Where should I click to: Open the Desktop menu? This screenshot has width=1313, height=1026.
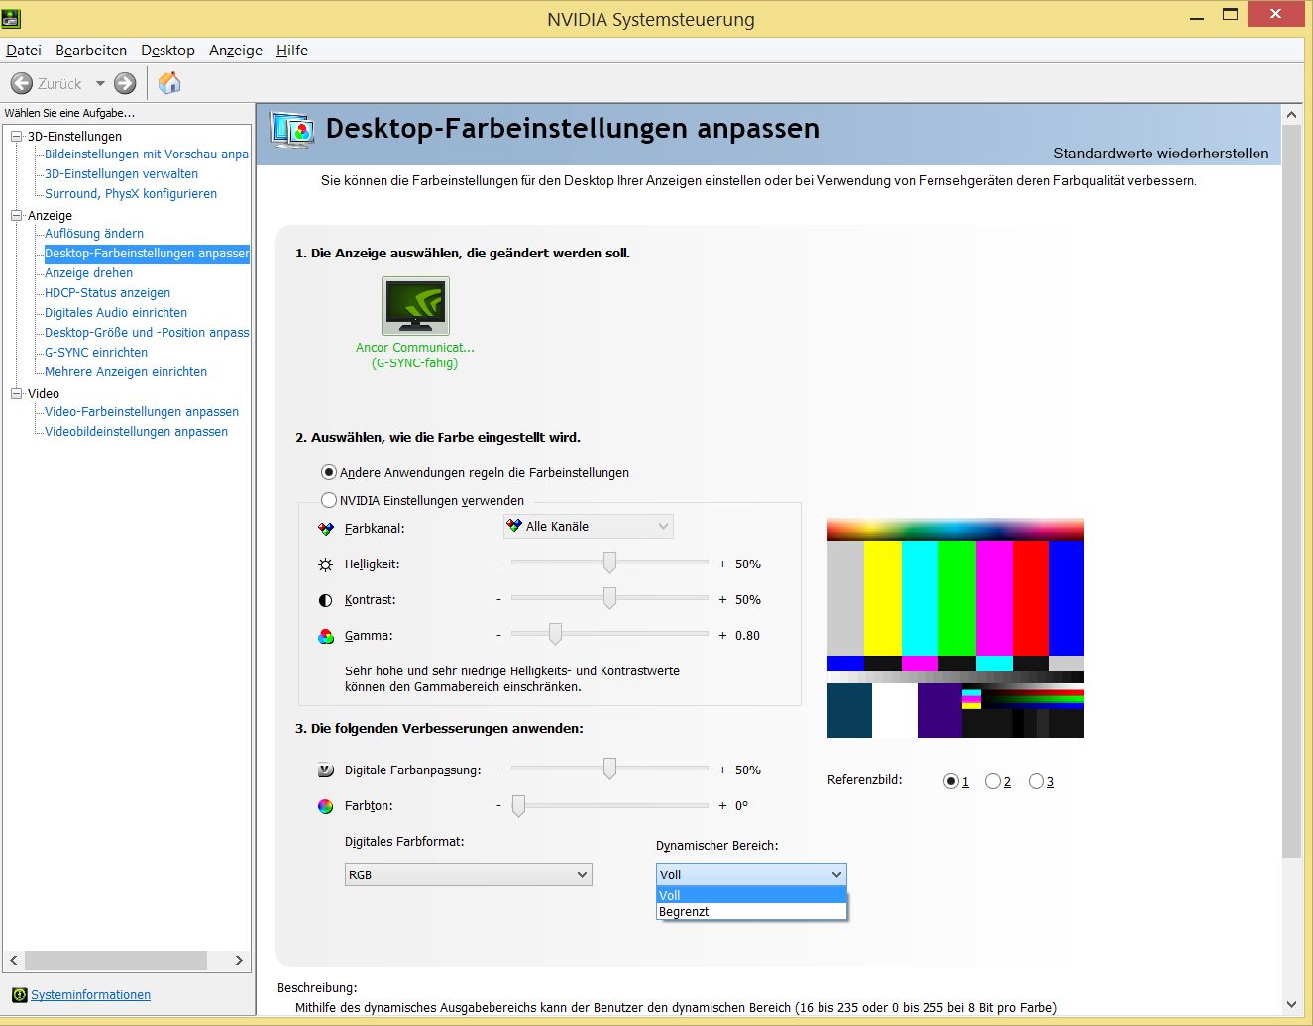tap(167, 51)
